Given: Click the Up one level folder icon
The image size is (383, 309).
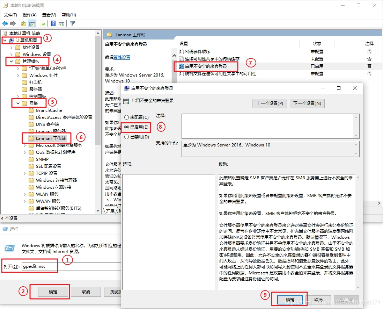Looking at the screenshot, I should [x=24, y=23].
